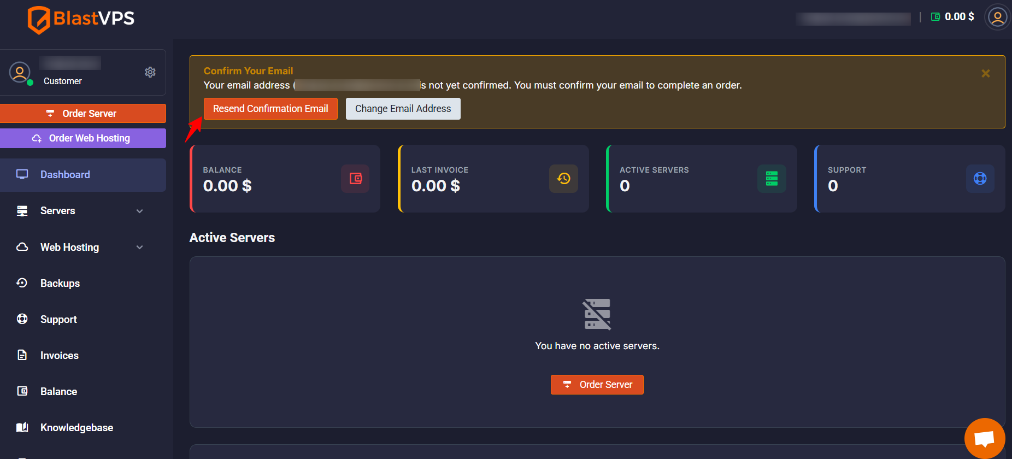This screenshot has width=1012, height=459.
Task: Click the Order Web Hosting button
Action: point(83,138)
